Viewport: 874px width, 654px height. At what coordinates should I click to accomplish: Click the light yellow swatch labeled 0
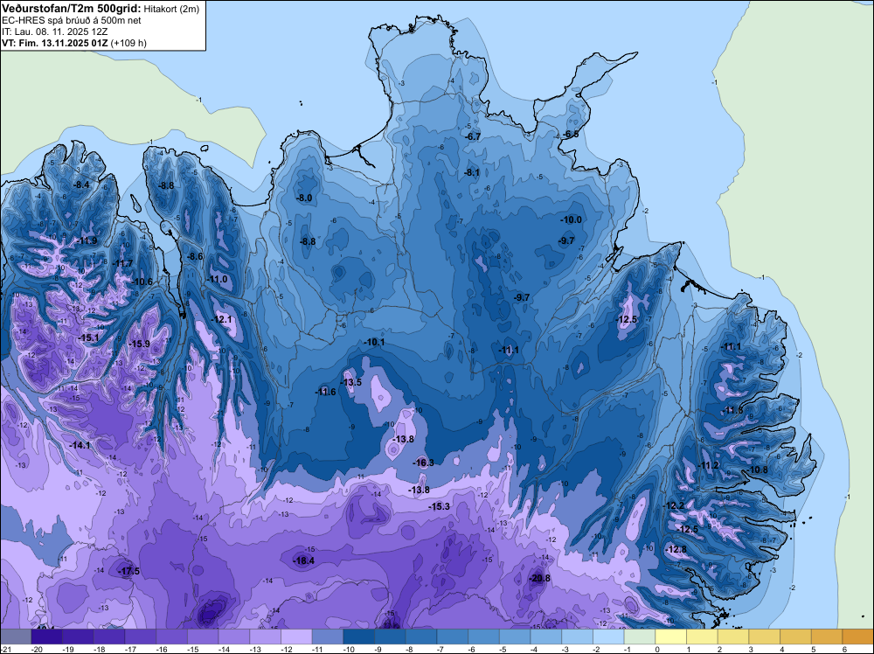point(671,637)
